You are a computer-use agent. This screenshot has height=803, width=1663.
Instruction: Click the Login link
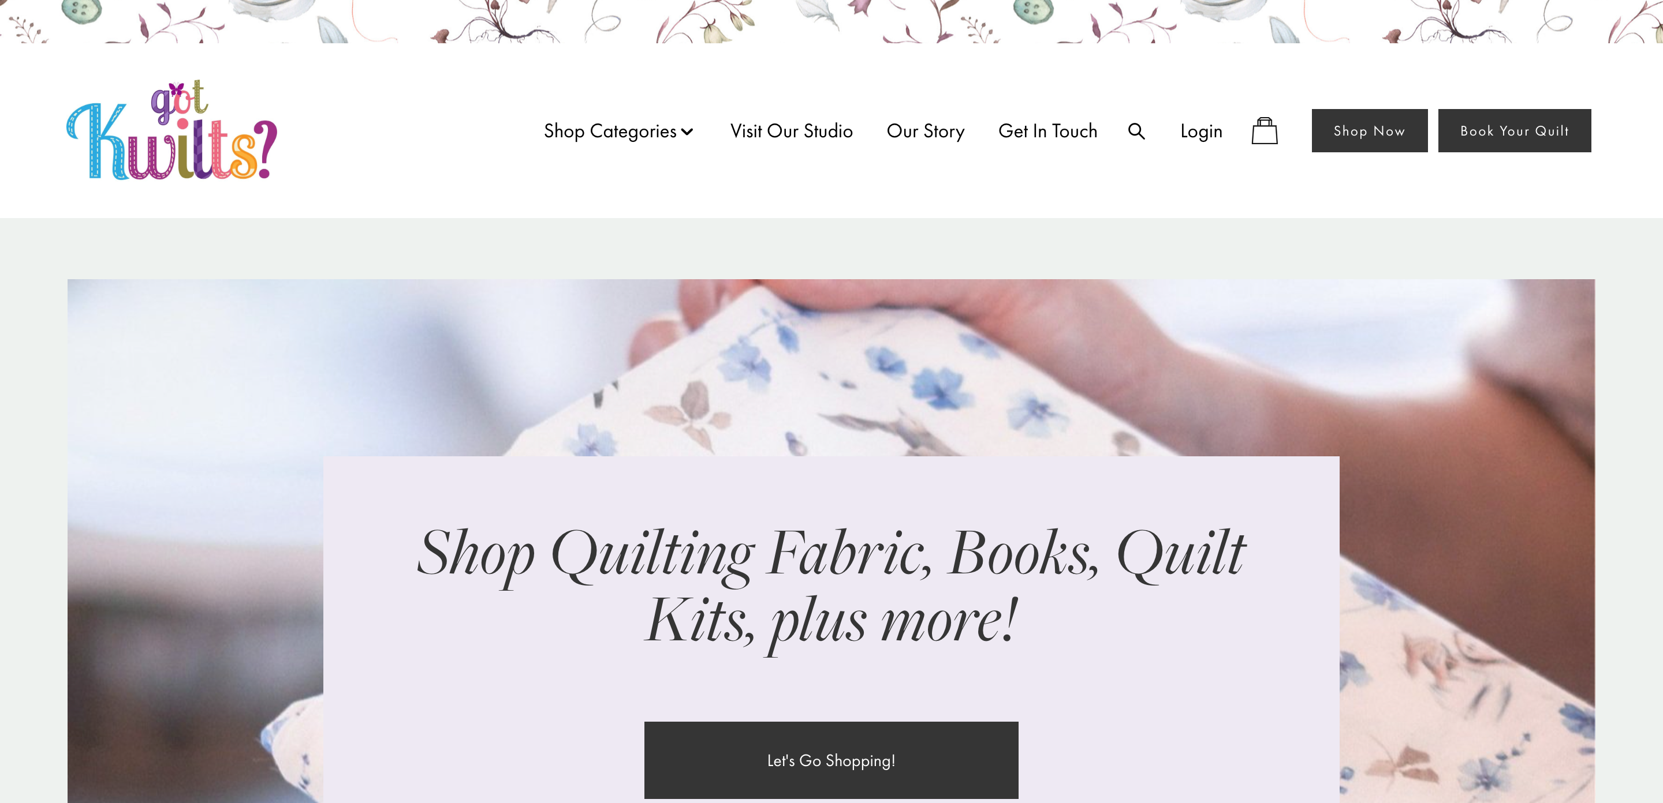[1201, 131]
